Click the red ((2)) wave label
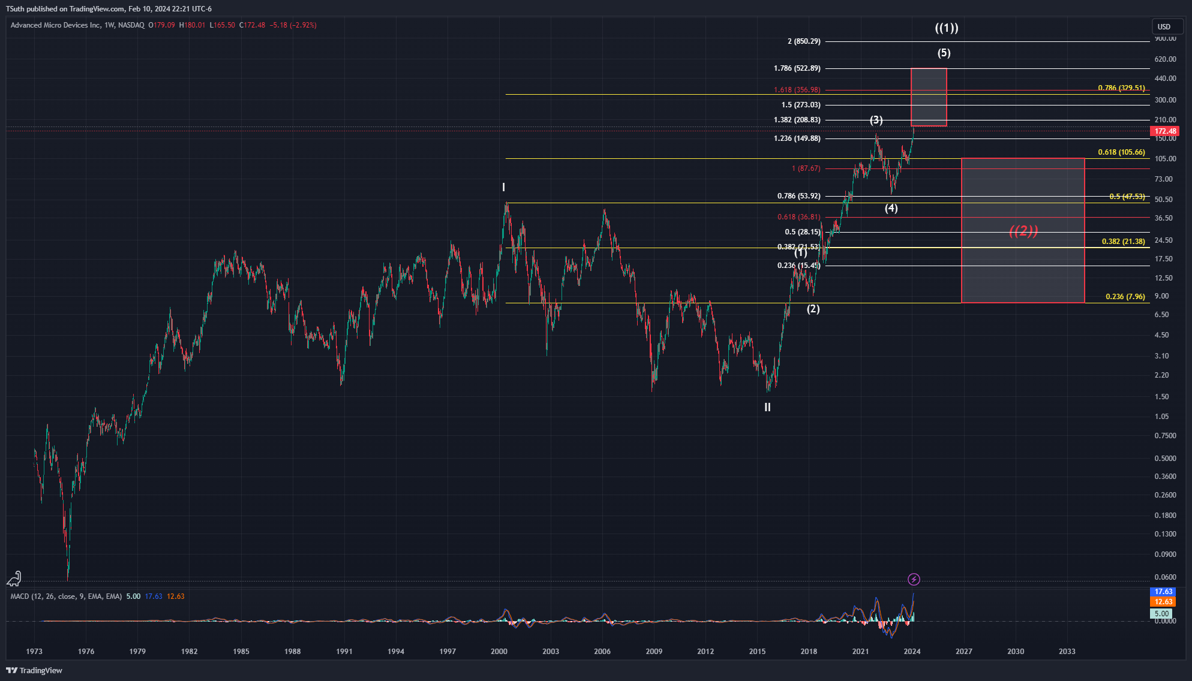Screen dimensions: 1192x681 tap(1023, 231)
